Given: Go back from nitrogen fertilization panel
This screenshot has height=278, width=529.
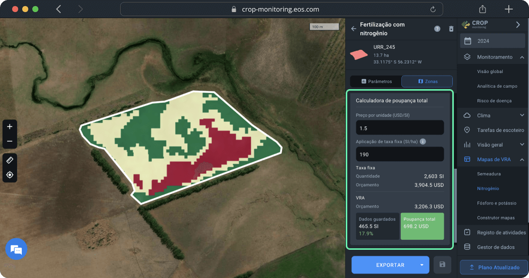Looking at the screenshot, I should click(x=353, y=29).
